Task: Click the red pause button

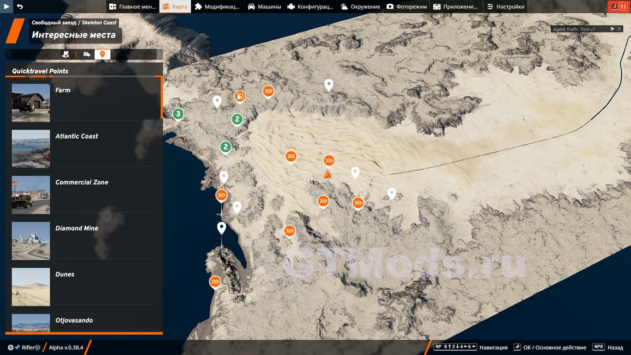Action: [623, 6]
